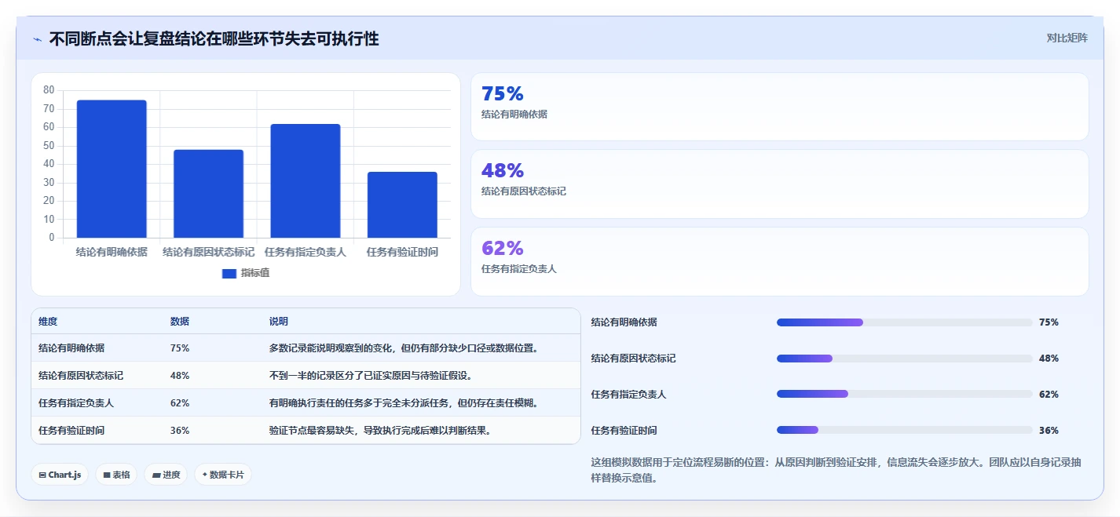The width and height of the screenshot is (1120, 517).
Task: Click table cell 结论有原因状态标记
Action: 81,376
